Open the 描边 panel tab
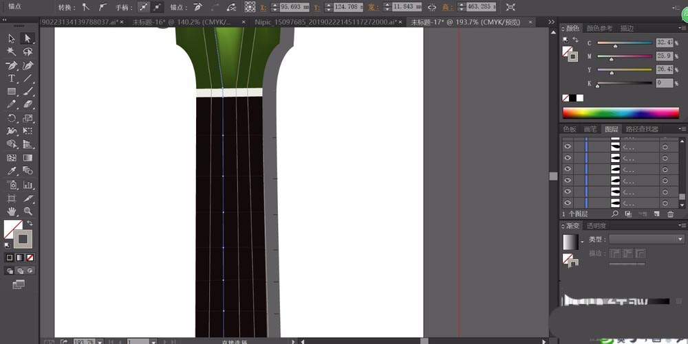The image size is (688, 344). click(x=627, y=28)
